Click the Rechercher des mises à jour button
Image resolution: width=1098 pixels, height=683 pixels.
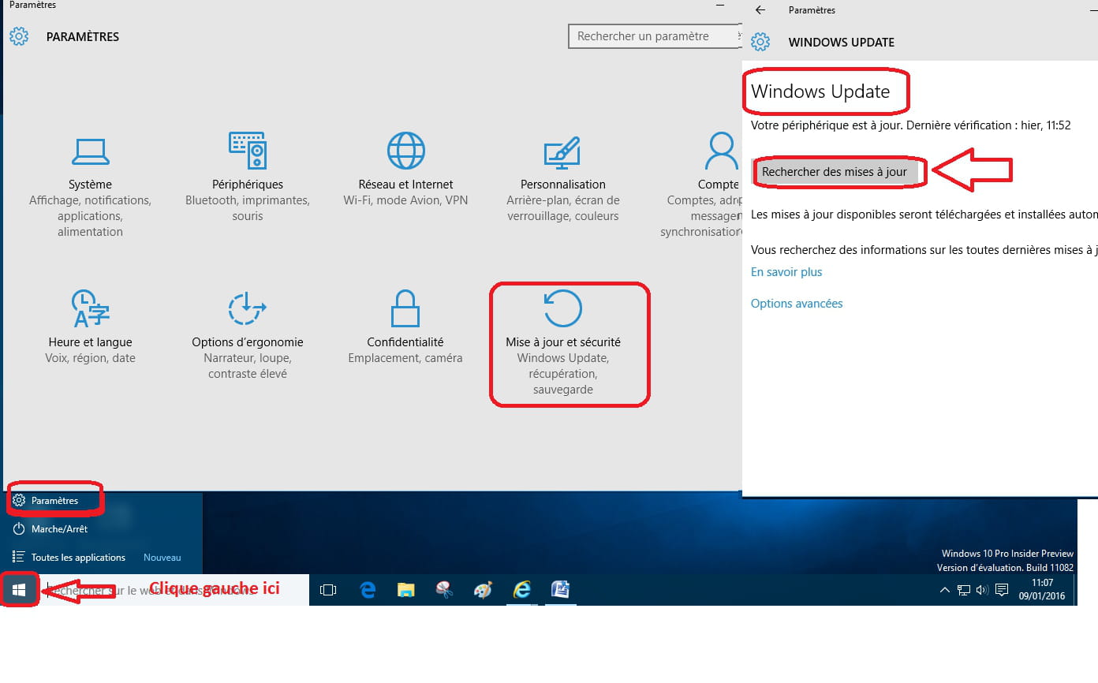tap(835, 172)
